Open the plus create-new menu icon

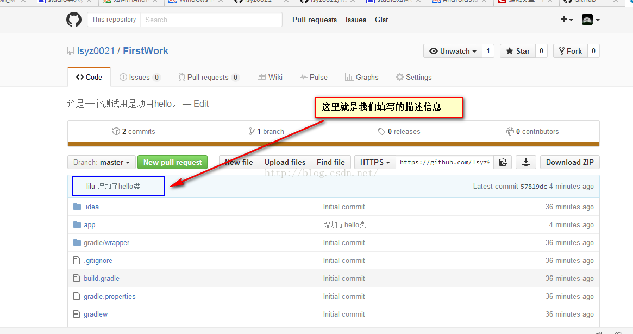click(566, 20)
